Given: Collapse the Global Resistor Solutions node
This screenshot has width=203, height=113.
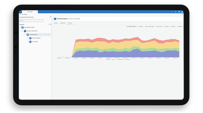Looking at the screenshot, I should point(20,27).
